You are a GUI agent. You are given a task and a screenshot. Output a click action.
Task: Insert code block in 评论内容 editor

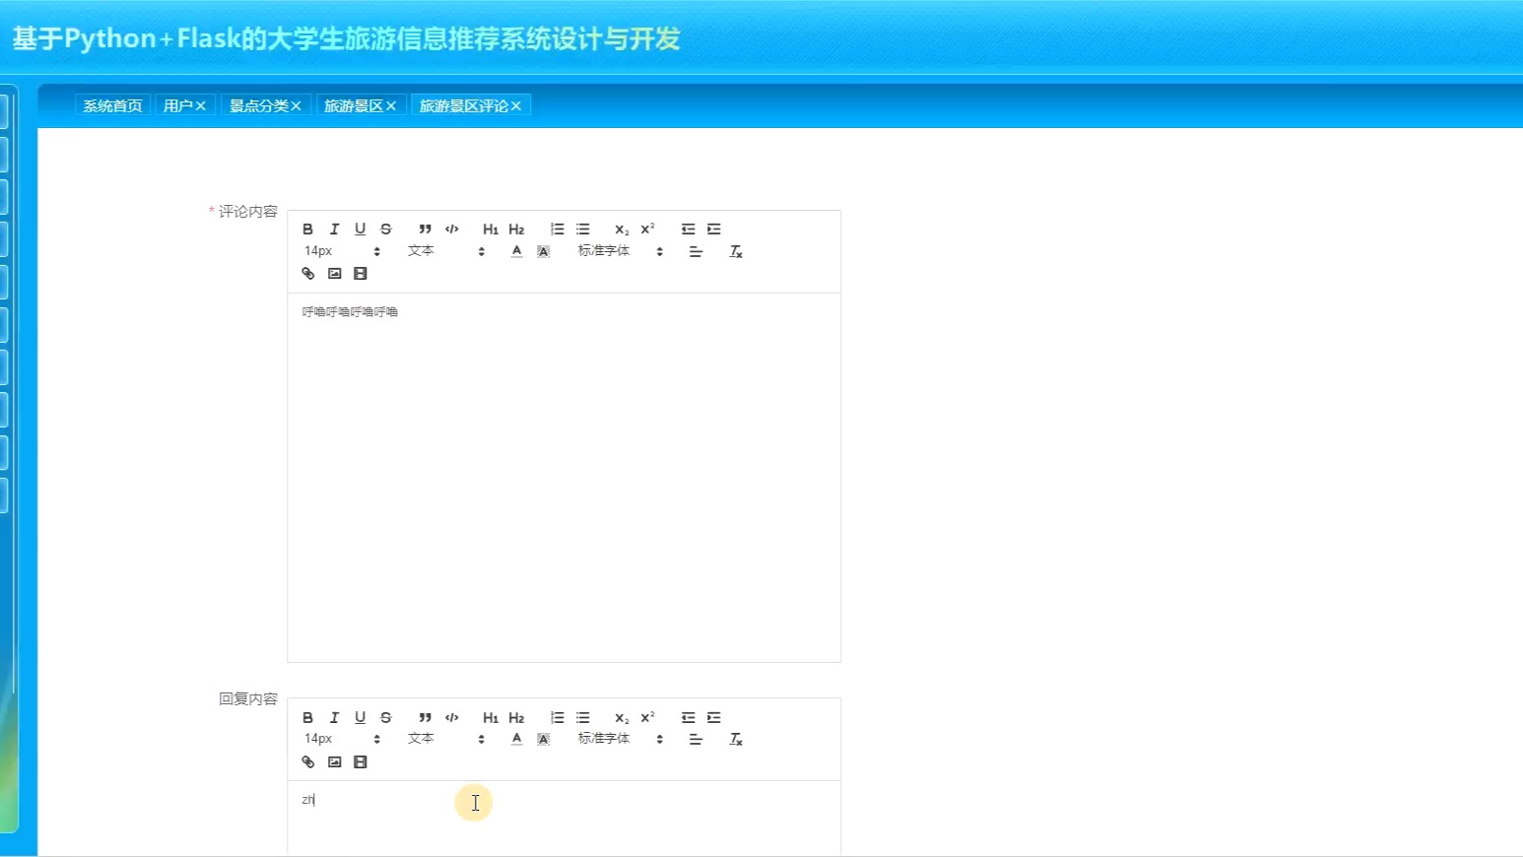pyautogui.click(x=451, y=230)
